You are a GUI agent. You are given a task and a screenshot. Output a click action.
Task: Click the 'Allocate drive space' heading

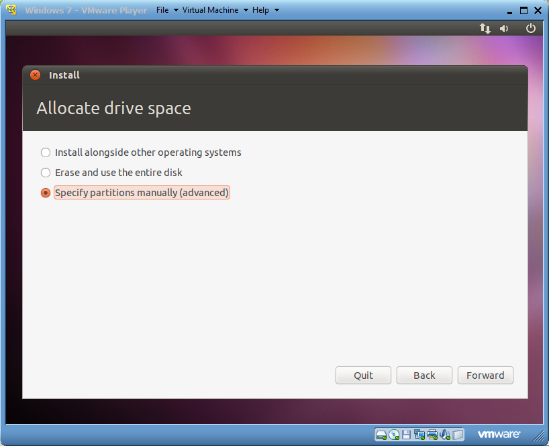114,108
